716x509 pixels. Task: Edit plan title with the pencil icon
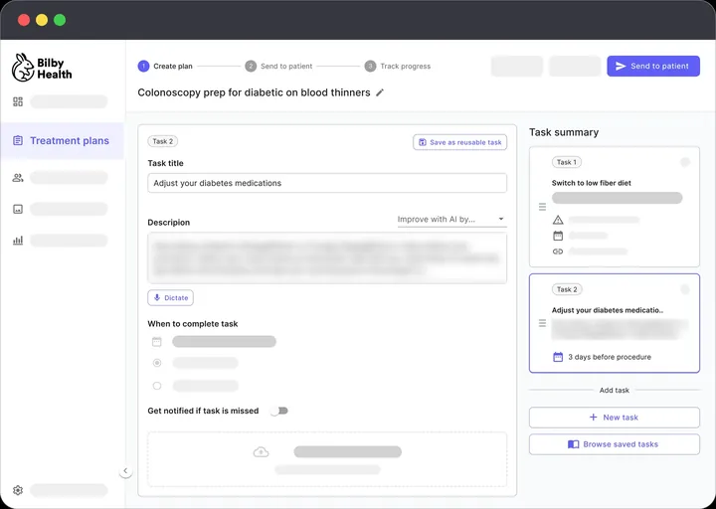point(380,92)
